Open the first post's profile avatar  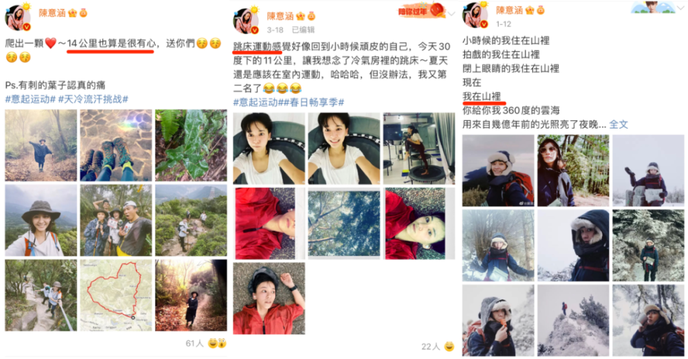tap(18, 17)
